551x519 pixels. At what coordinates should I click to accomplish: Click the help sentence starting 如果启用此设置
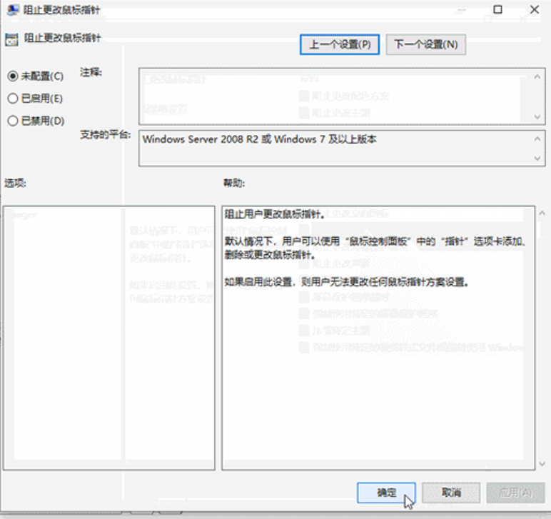(x=346, y=282)
